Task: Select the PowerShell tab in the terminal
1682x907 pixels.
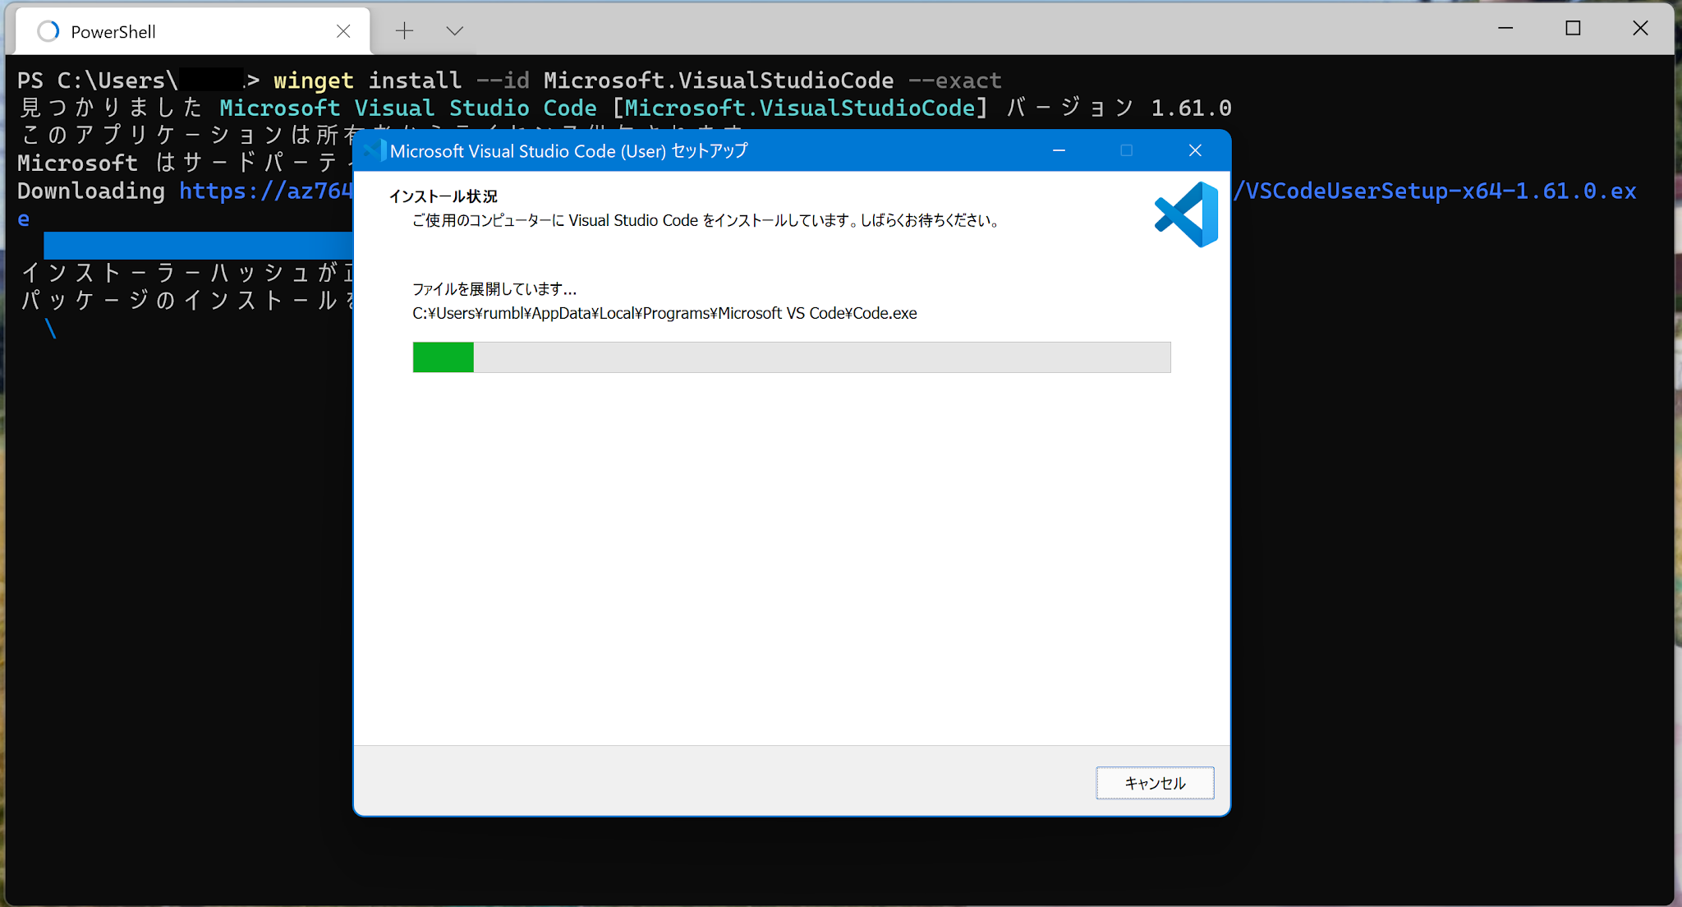Action: (x=193, y=31)
